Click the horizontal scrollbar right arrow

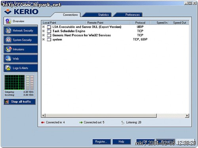click(187, 116)
